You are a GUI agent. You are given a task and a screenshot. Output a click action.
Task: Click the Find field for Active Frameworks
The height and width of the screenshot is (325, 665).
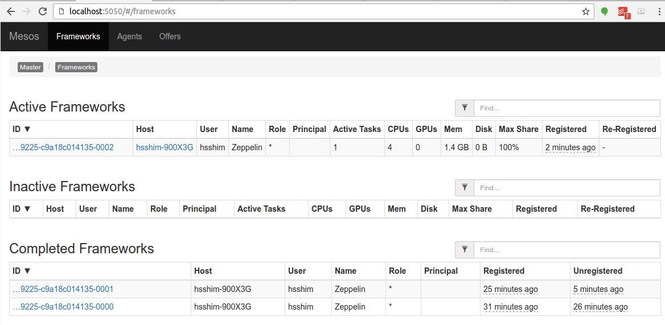[567, 108]
